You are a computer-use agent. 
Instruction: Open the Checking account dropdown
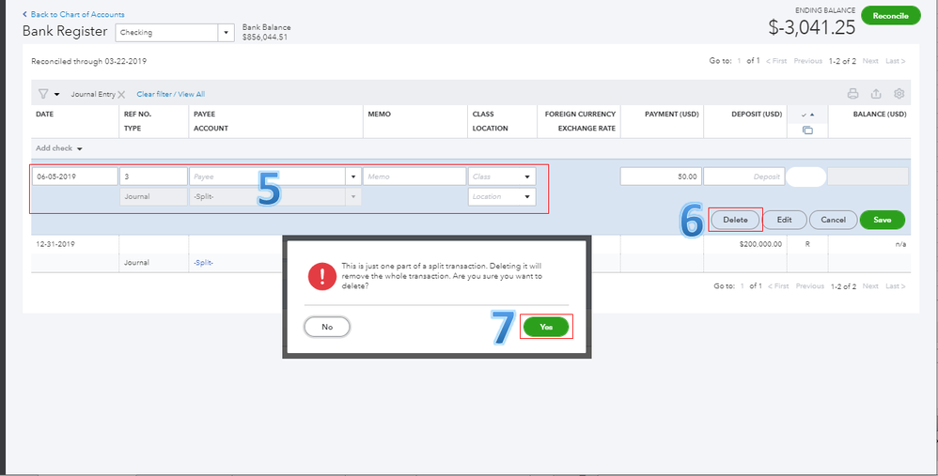tap(226, 33)
